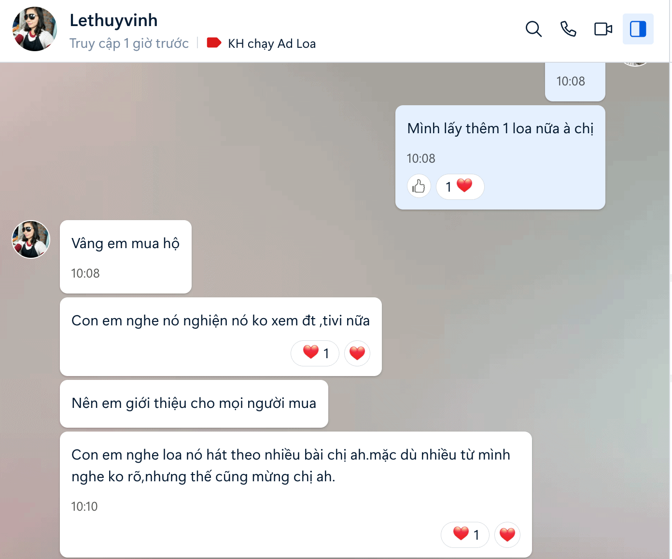The image size is (672, 559).
Task: Select message 'Vâng em mua hộ'
Action: (126, 257)
